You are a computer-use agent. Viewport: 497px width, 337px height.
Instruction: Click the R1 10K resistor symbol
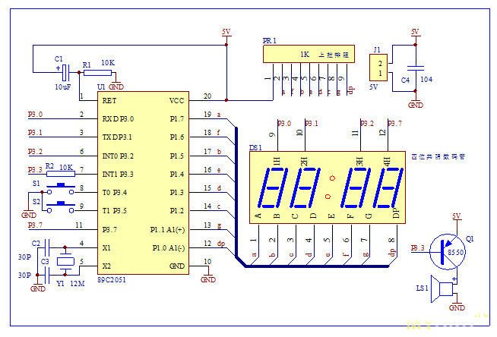point(97,73)
